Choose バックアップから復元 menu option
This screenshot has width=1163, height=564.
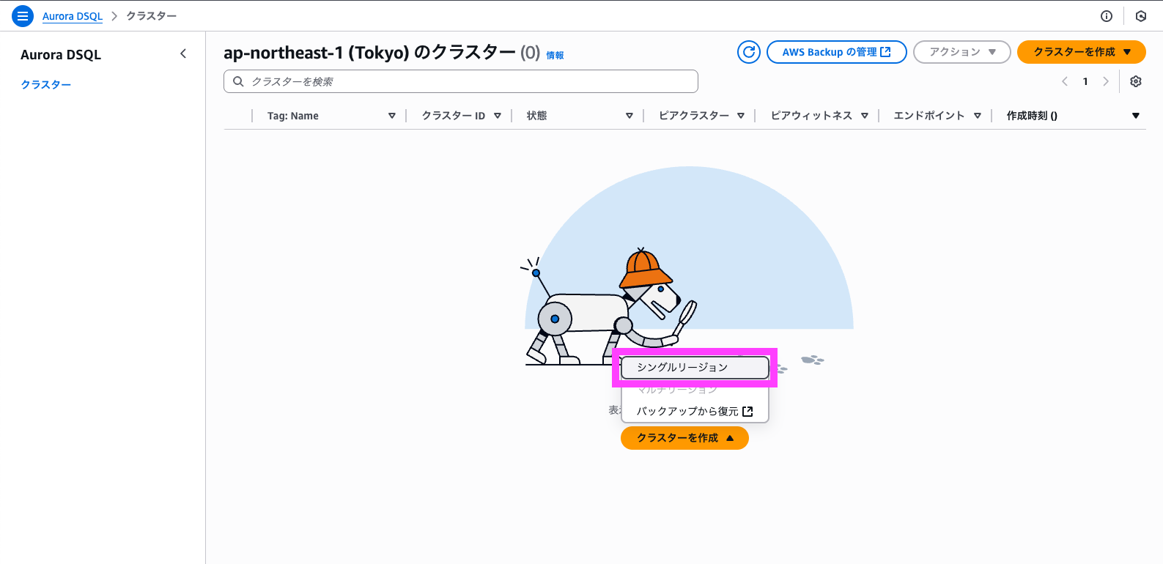coord(695,412)
